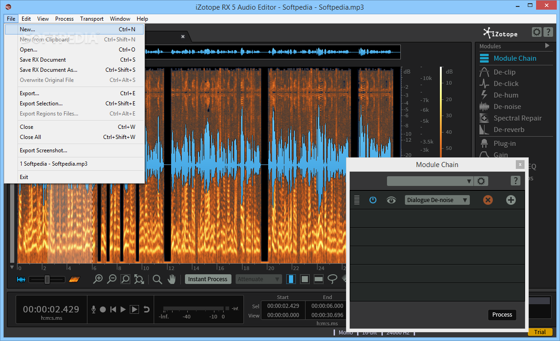This screenshot has width=560, height=341.
Task: Toggle the Instant Process button
Action: pyautogui.click(x=208, y=279)
